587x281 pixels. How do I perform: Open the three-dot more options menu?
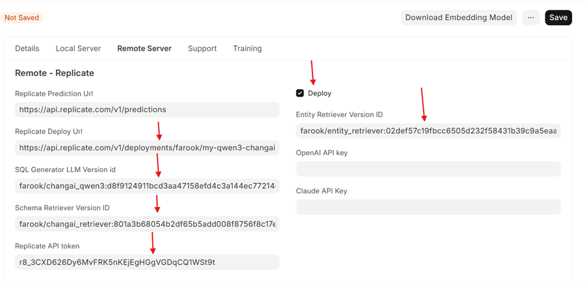pos(530,18)
